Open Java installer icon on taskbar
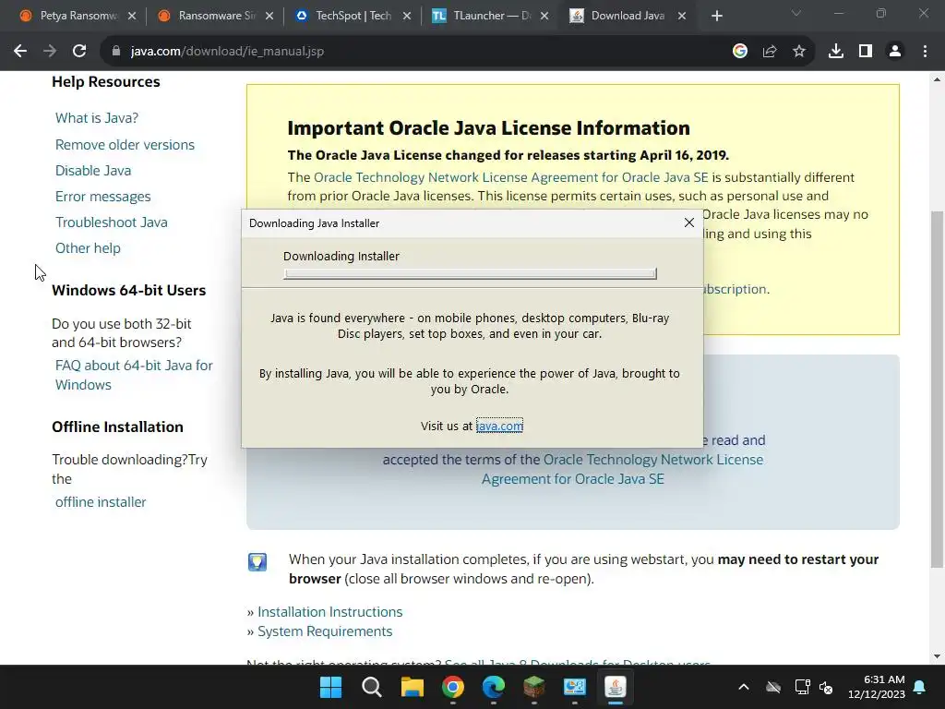The width and height of the screenshot is (945, 709). 616,687
